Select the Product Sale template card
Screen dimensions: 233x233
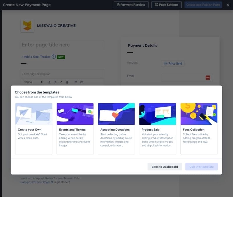[x=158, y=128]
